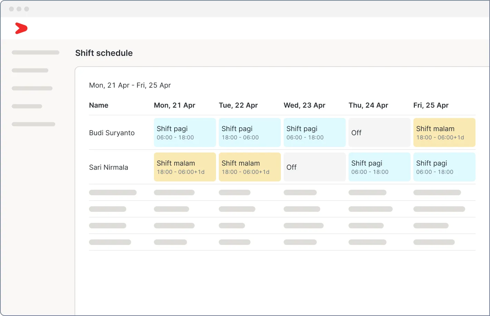
Task: Select Sari Nirmala's Wednesday Off cell
Action: 315,167
